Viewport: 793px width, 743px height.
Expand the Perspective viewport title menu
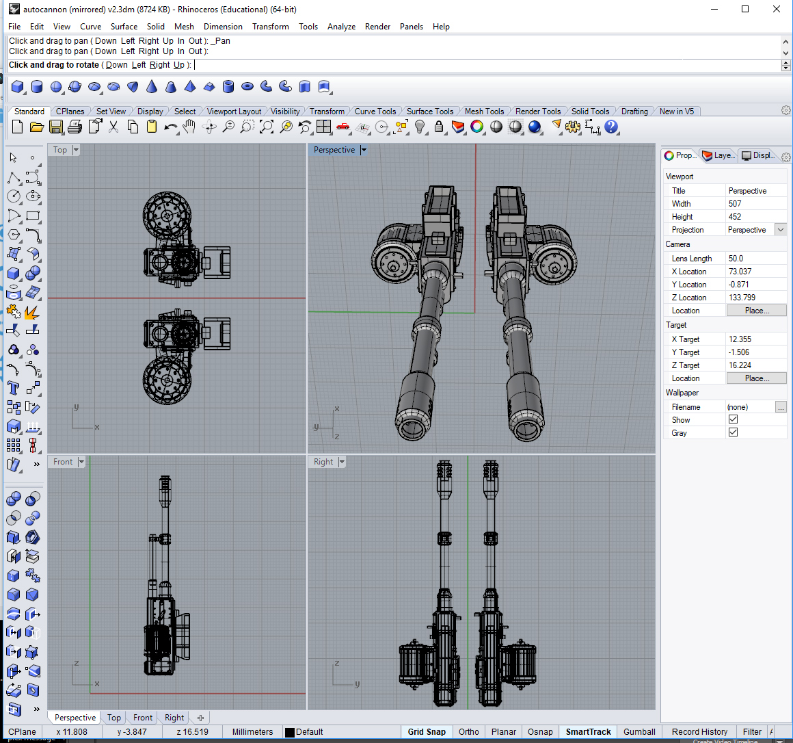(364, 150)
